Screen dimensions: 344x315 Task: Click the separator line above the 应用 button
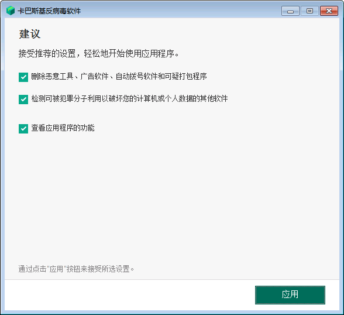tap(172, 280)
